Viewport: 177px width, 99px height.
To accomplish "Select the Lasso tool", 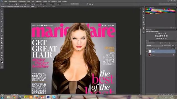I will click(x=2, y=16).
